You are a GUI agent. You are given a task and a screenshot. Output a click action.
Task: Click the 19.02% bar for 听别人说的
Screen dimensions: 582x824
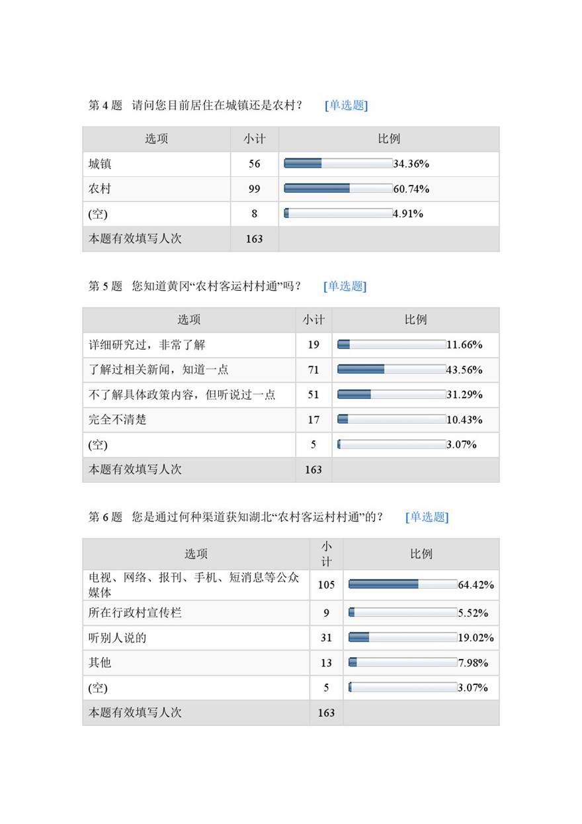(x=402, y=638)
